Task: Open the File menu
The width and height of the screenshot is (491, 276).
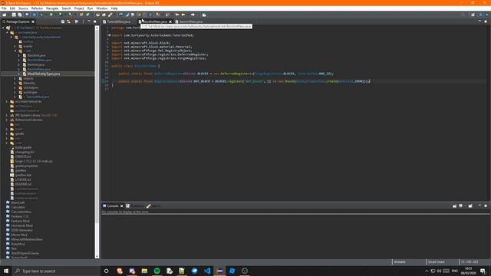Action: click(x=4, y=8)
